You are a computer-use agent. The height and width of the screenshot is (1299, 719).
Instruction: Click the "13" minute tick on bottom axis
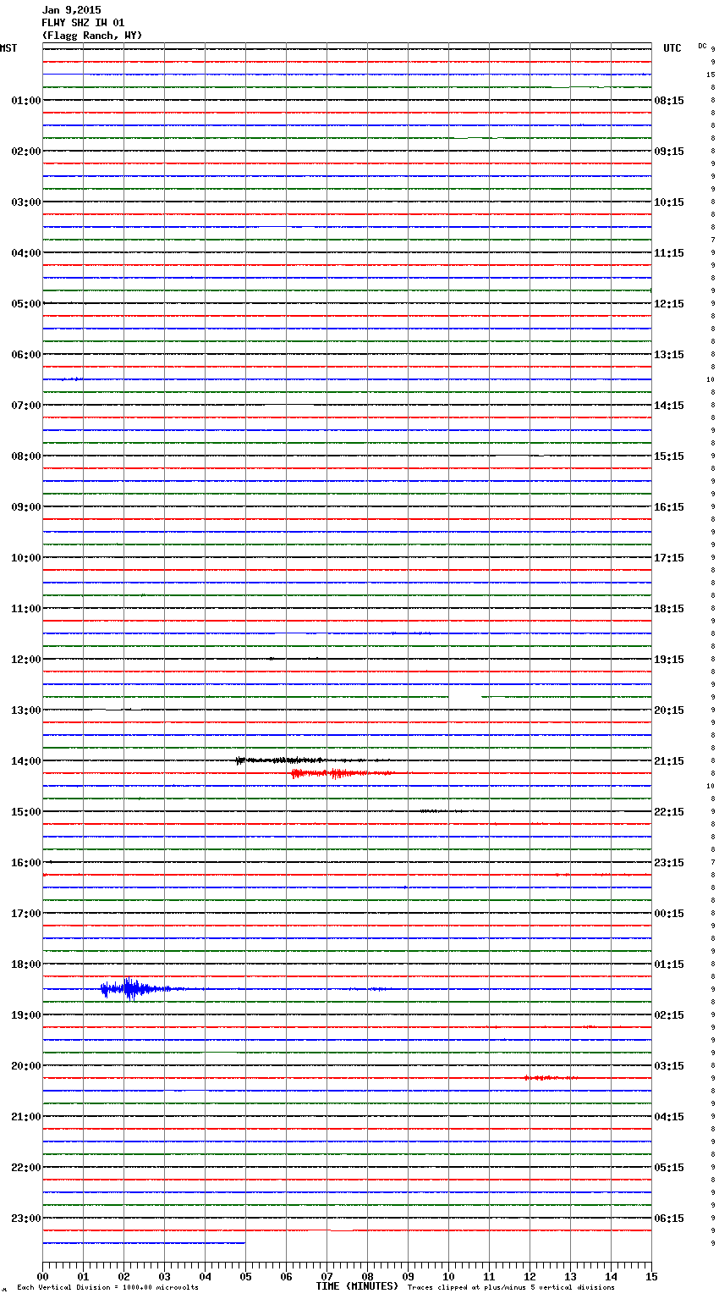pyautogui.click(x=570, y=1276)
